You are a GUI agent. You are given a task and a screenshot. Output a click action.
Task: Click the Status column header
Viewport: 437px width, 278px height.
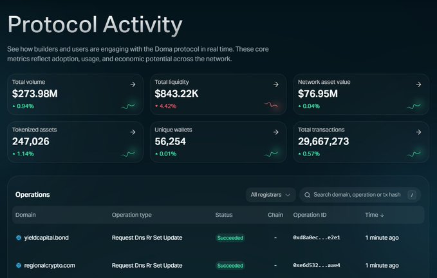pos(224,215)
